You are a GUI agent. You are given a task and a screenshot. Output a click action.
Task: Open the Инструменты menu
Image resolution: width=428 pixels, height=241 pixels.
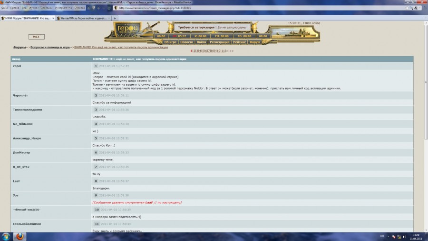(x=64, y=8)
